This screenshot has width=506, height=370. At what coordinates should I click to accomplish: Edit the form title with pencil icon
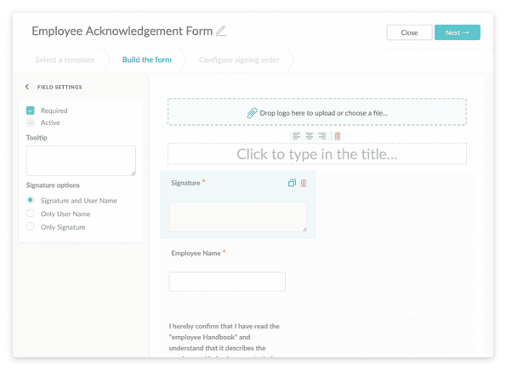pos(221,31)
